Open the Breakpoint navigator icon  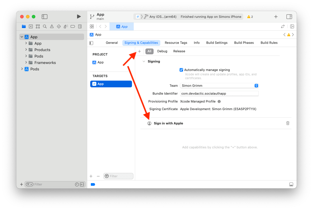[73, 26]
